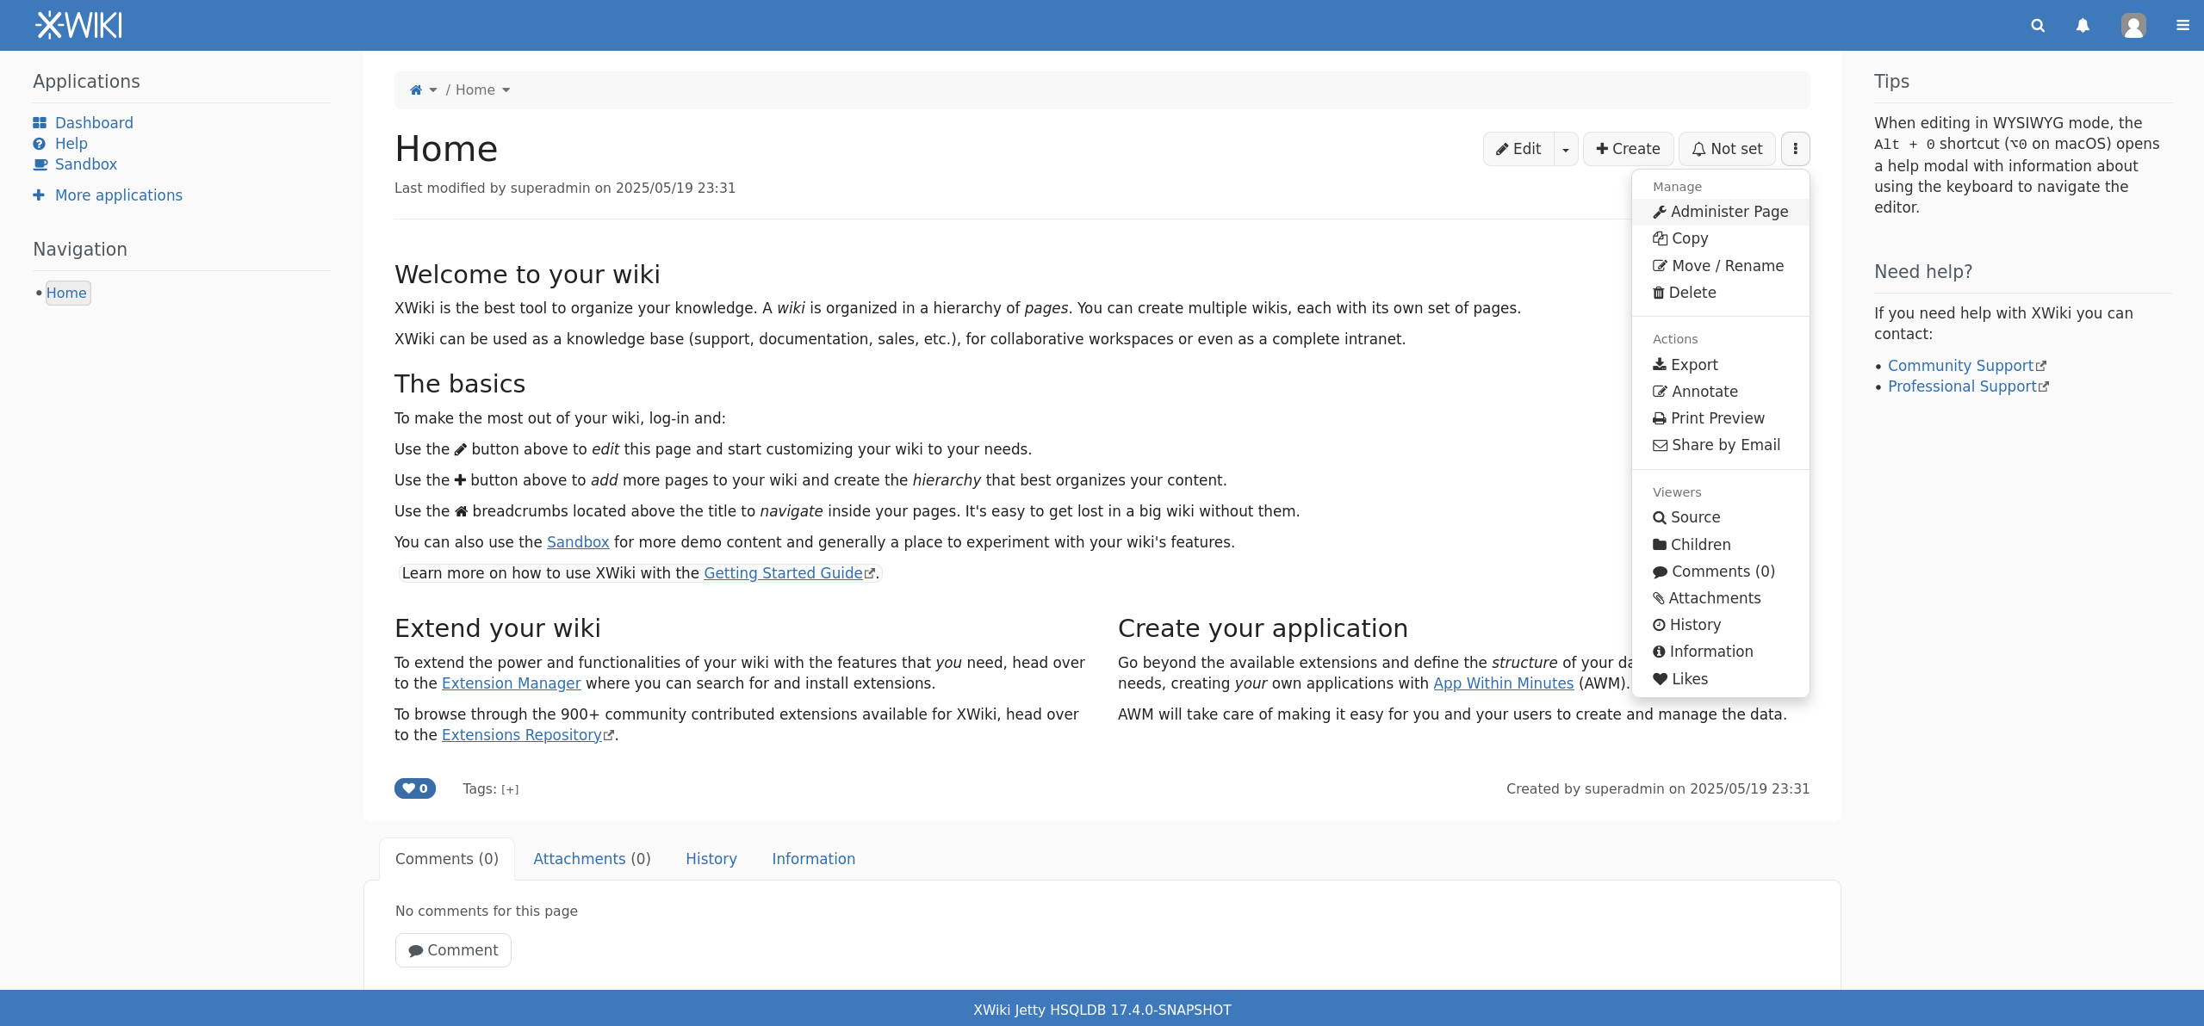Switch to Comments (0) tab
Screen dimensions: 2204x1026
(x=447, y=859)
